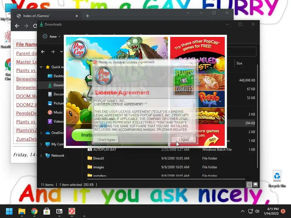Open PeggleDe… link in browser

click(26, 113)
